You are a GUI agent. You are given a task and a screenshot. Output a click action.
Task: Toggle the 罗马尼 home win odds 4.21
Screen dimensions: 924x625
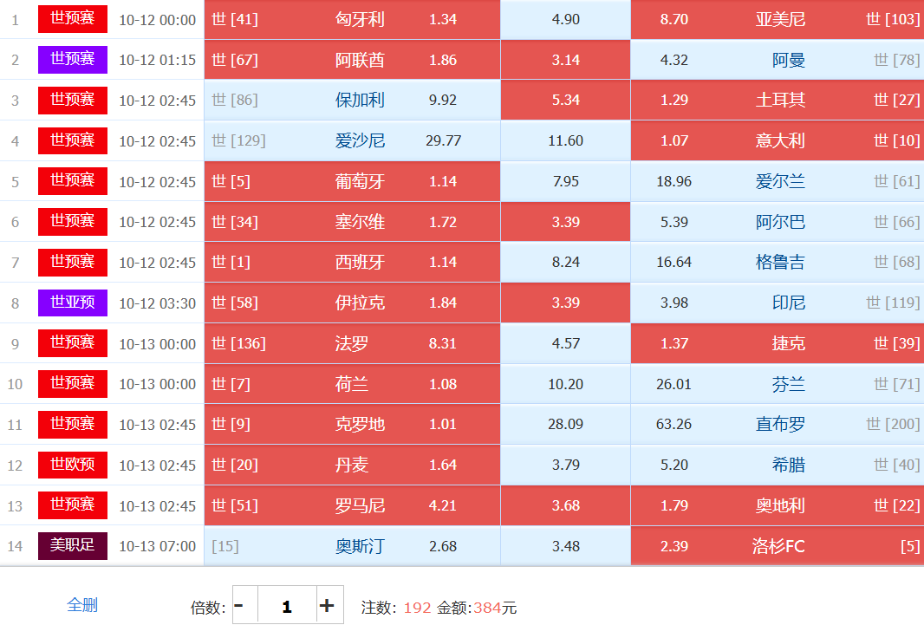[x=442, y=505]
